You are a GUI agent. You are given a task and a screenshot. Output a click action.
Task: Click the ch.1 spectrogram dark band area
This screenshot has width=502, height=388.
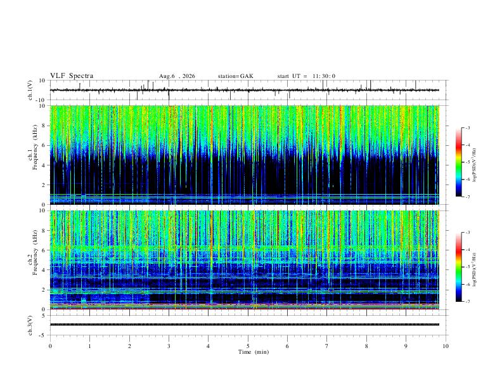pyautogui.click(x=244, y=174)
